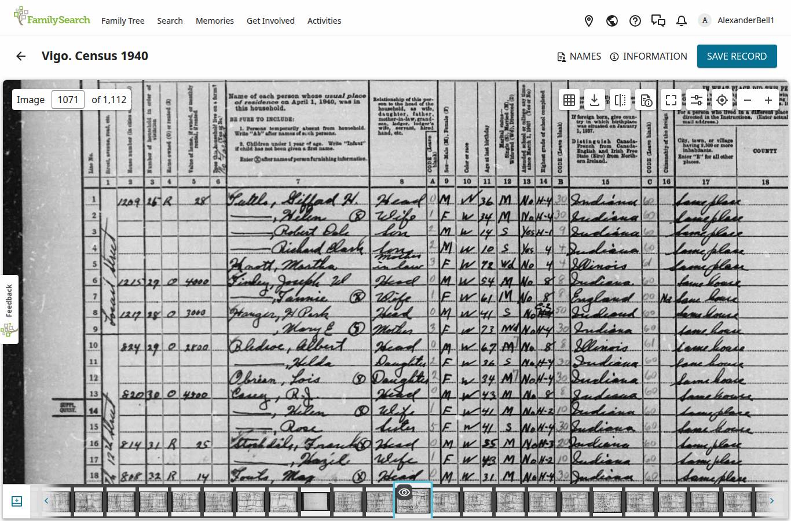The image size is (791, 521).
Task: Toggle the filmstrip panel icon at bottom left
Action: click(x=17, y=501)
